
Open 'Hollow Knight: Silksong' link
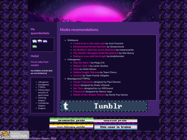pos(86,72)
